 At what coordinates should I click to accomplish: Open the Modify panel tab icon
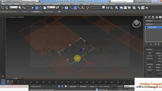click(x=149, y=17)
